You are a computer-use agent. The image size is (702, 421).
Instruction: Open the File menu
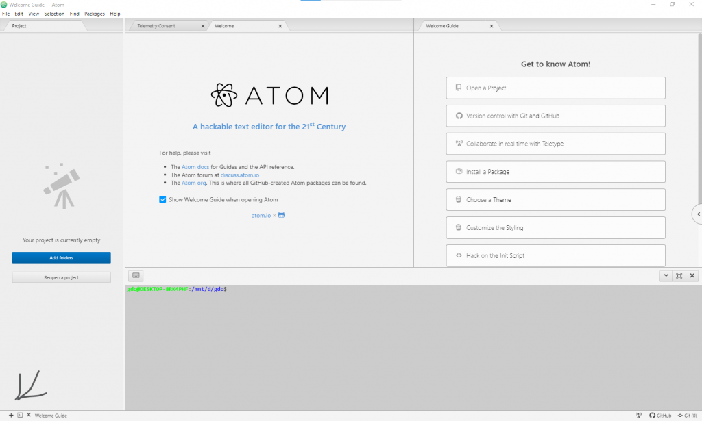(5, 14)
